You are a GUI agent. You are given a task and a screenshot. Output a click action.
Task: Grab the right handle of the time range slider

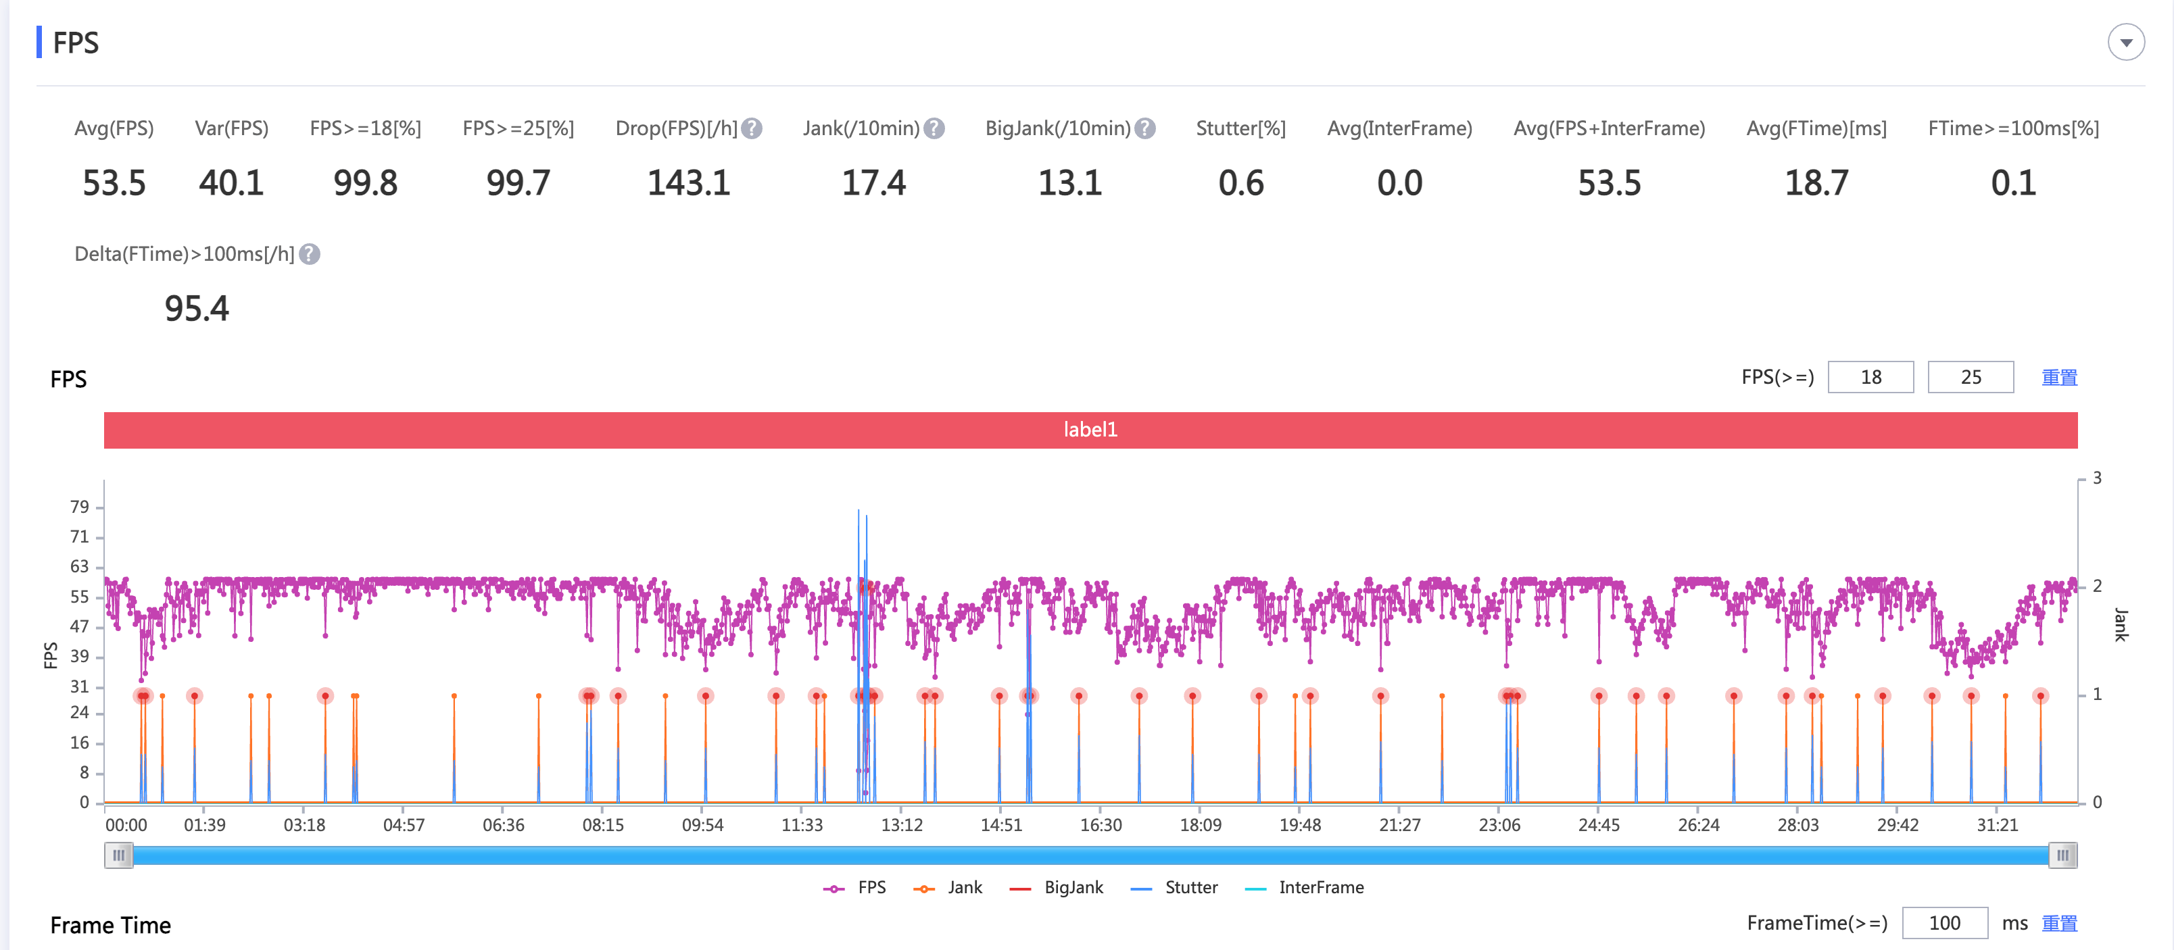point(2062,855)
